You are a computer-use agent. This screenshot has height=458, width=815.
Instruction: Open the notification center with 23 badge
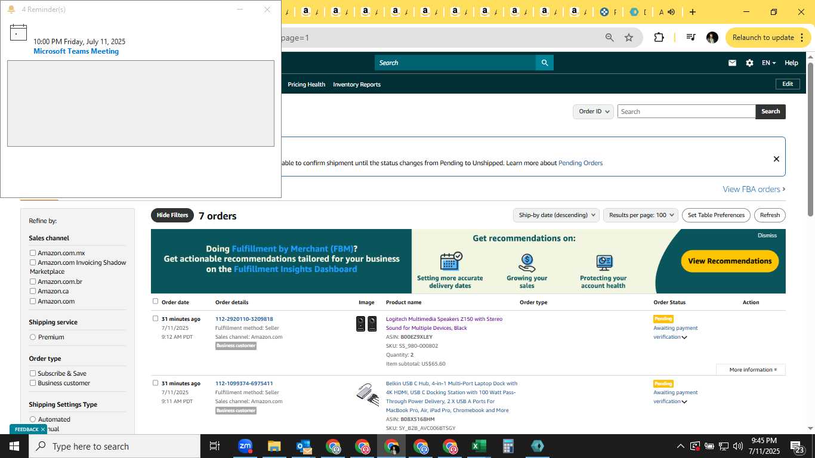[797, 447]
